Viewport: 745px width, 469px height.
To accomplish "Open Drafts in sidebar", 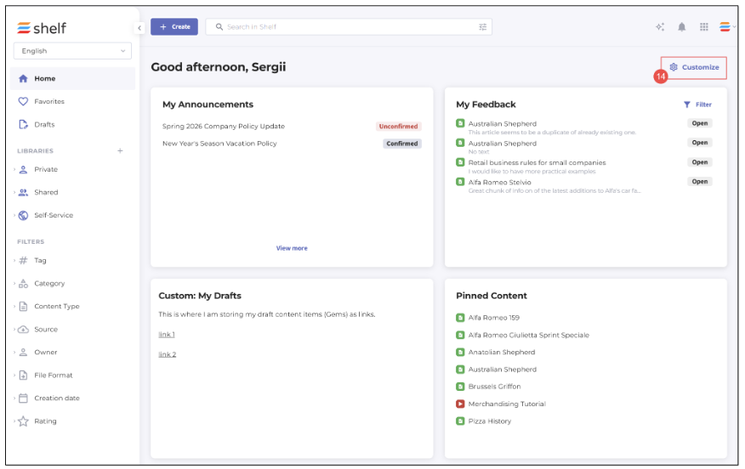I will [44, 124].
